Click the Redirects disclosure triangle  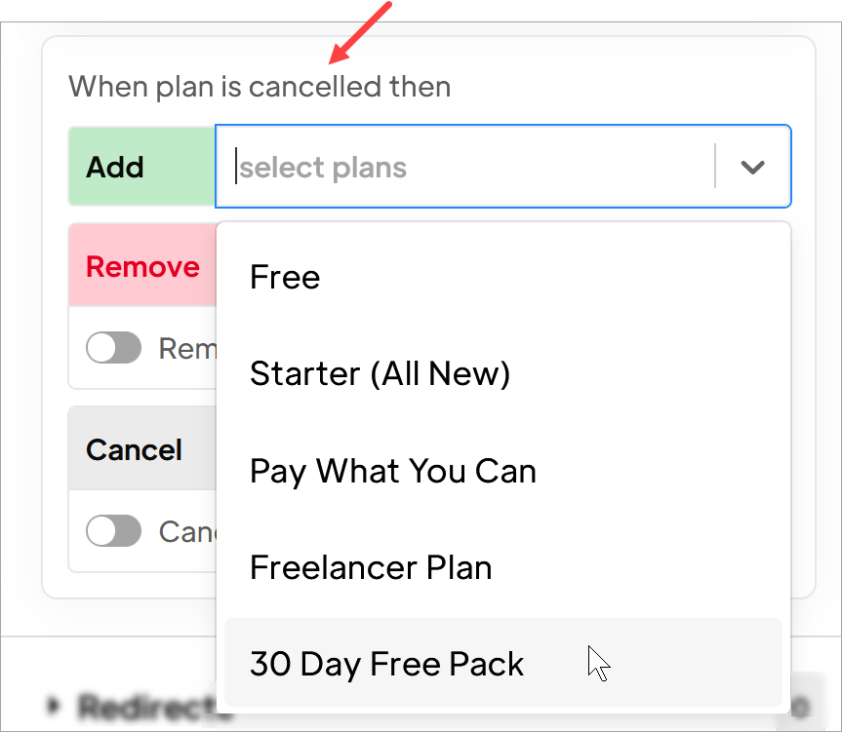[55, 706]
